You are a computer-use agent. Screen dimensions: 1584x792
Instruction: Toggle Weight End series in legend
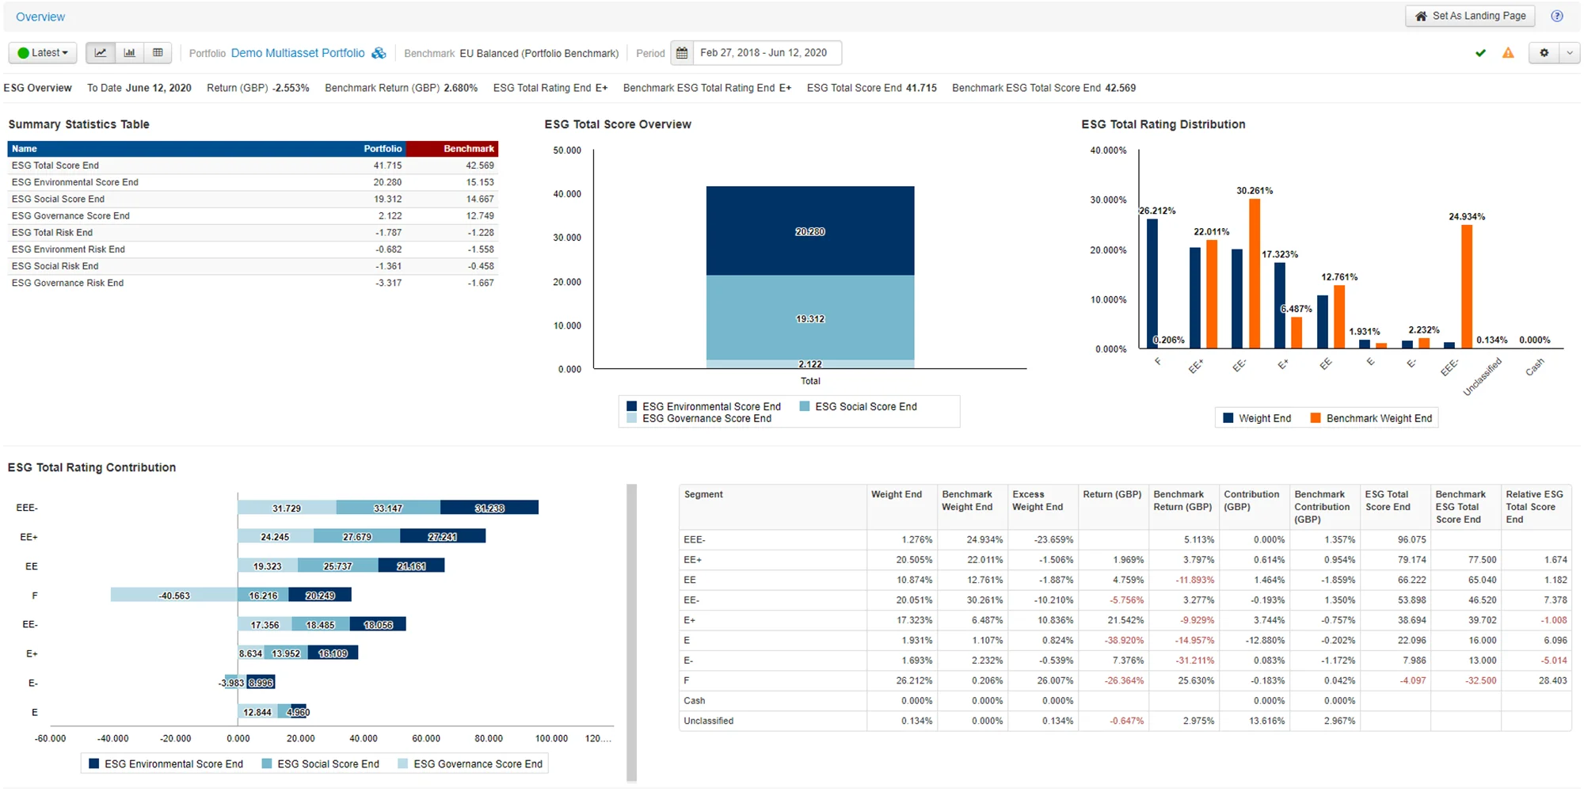click(x=1257, y=418)
